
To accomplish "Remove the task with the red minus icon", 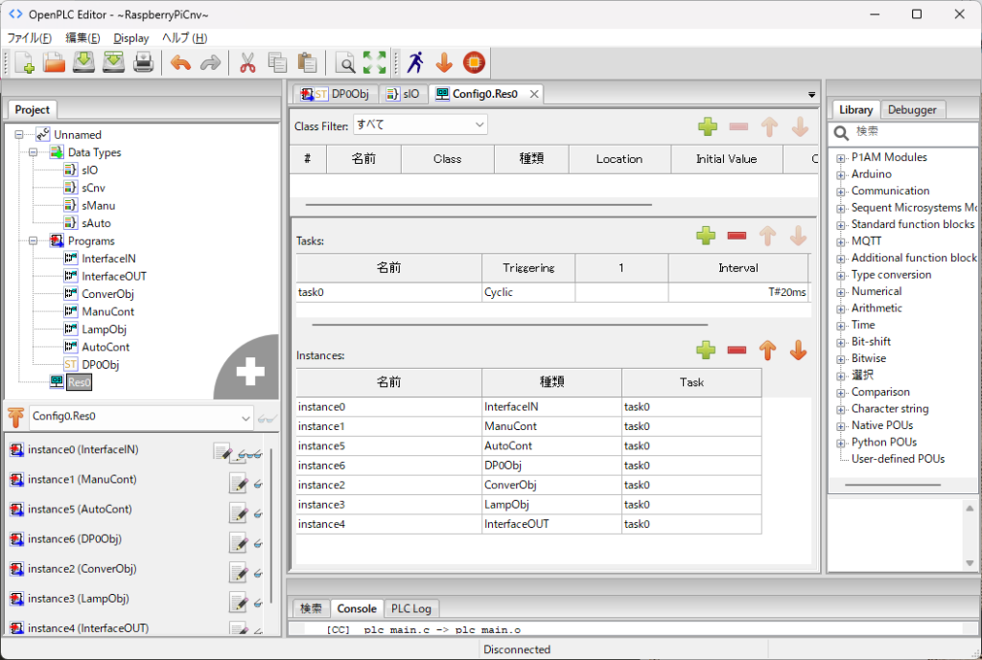I will pyautogui.click(x=736, y=236).
